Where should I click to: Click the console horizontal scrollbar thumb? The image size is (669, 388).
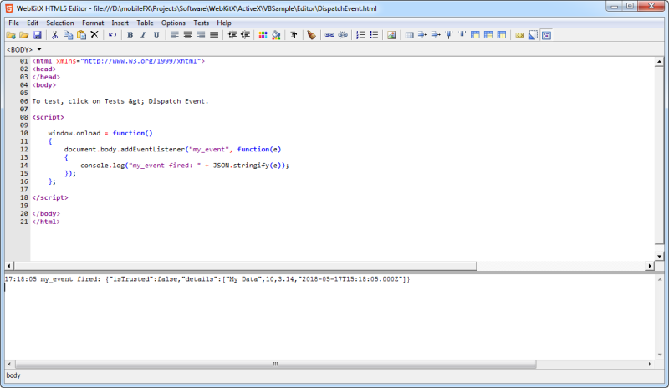click(x=276, y=364)
